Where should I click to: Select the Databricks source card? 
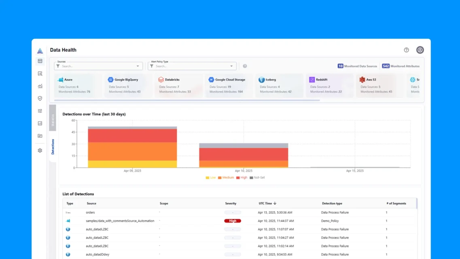(177, 85)
